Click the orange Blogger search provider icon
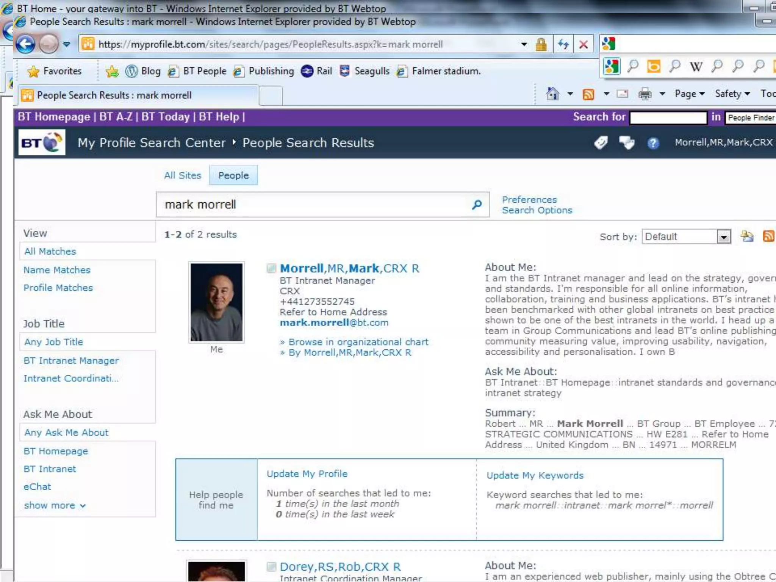776x582 pixels. tap(654, 67)
